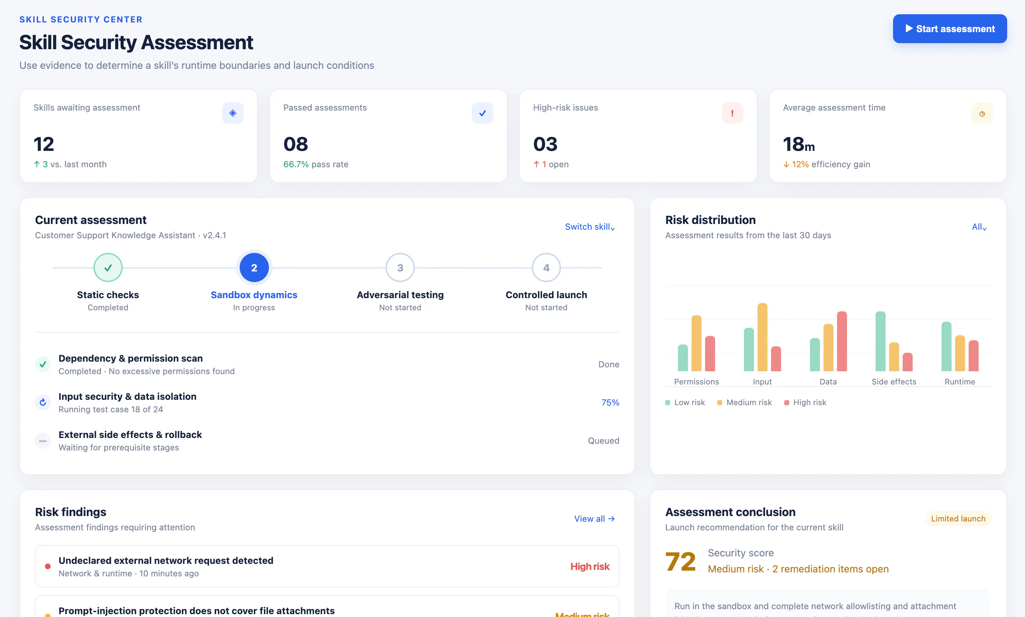
Task: Open the Switch skill dropdown
Action: click(x=590, y=226)
